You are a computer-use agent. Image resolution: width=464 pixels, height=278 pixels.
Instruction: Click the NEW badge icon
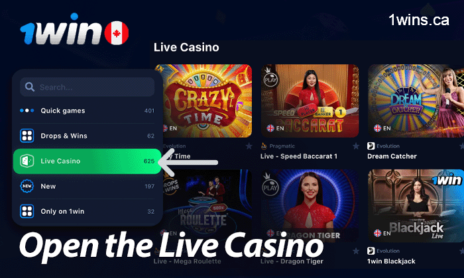[x=27, y=186]
